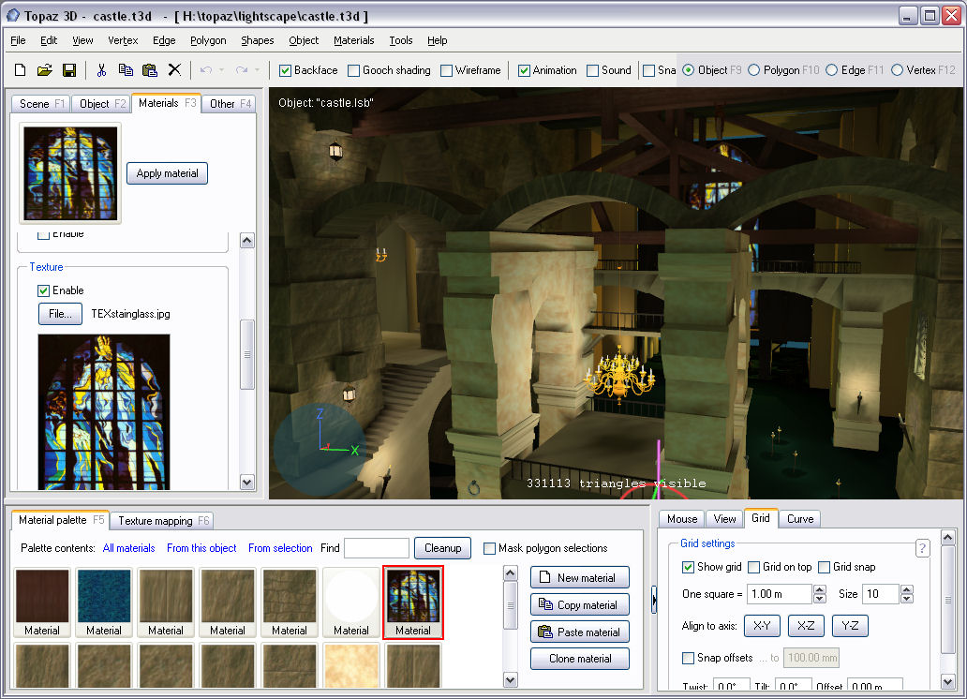Viewport: 967px width, 699px height.
Task: Open the undo history dropdown arrow
Action: click(222, 70)
